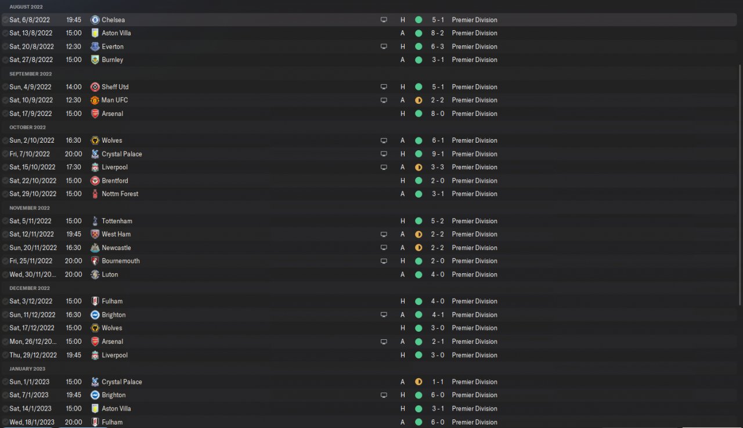This screenshot has height=428, width=743.
Task: Open the 9 - 1 score against Crystal Palace
Action: (438, 154)
